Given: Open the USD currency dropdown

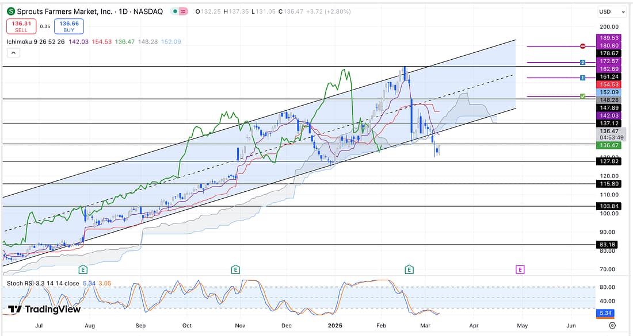Looking at the screenshot, I should (611, 11).
